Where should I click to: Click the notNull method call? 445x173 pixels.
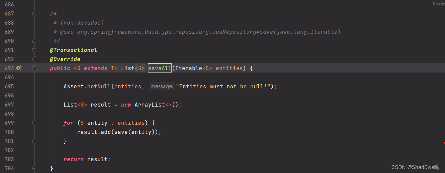point(99,86)
